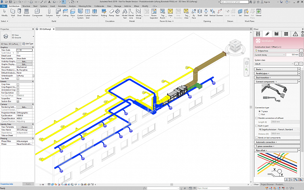Expand the Room & Area panel dropdown
The width and height of the screenshot is (304, 190).
click(166, 21)
